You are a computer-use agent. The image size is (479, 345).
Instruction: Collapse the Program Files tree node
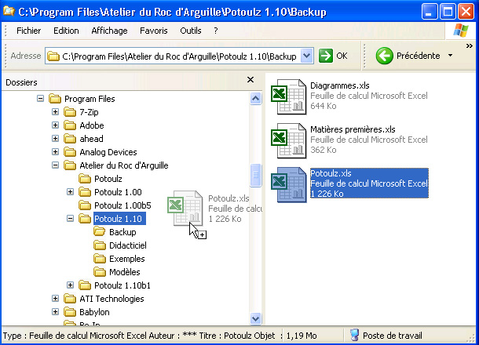click(x=40, y=99)
